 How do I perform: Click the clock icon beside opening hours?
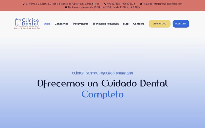pos(66,7)
